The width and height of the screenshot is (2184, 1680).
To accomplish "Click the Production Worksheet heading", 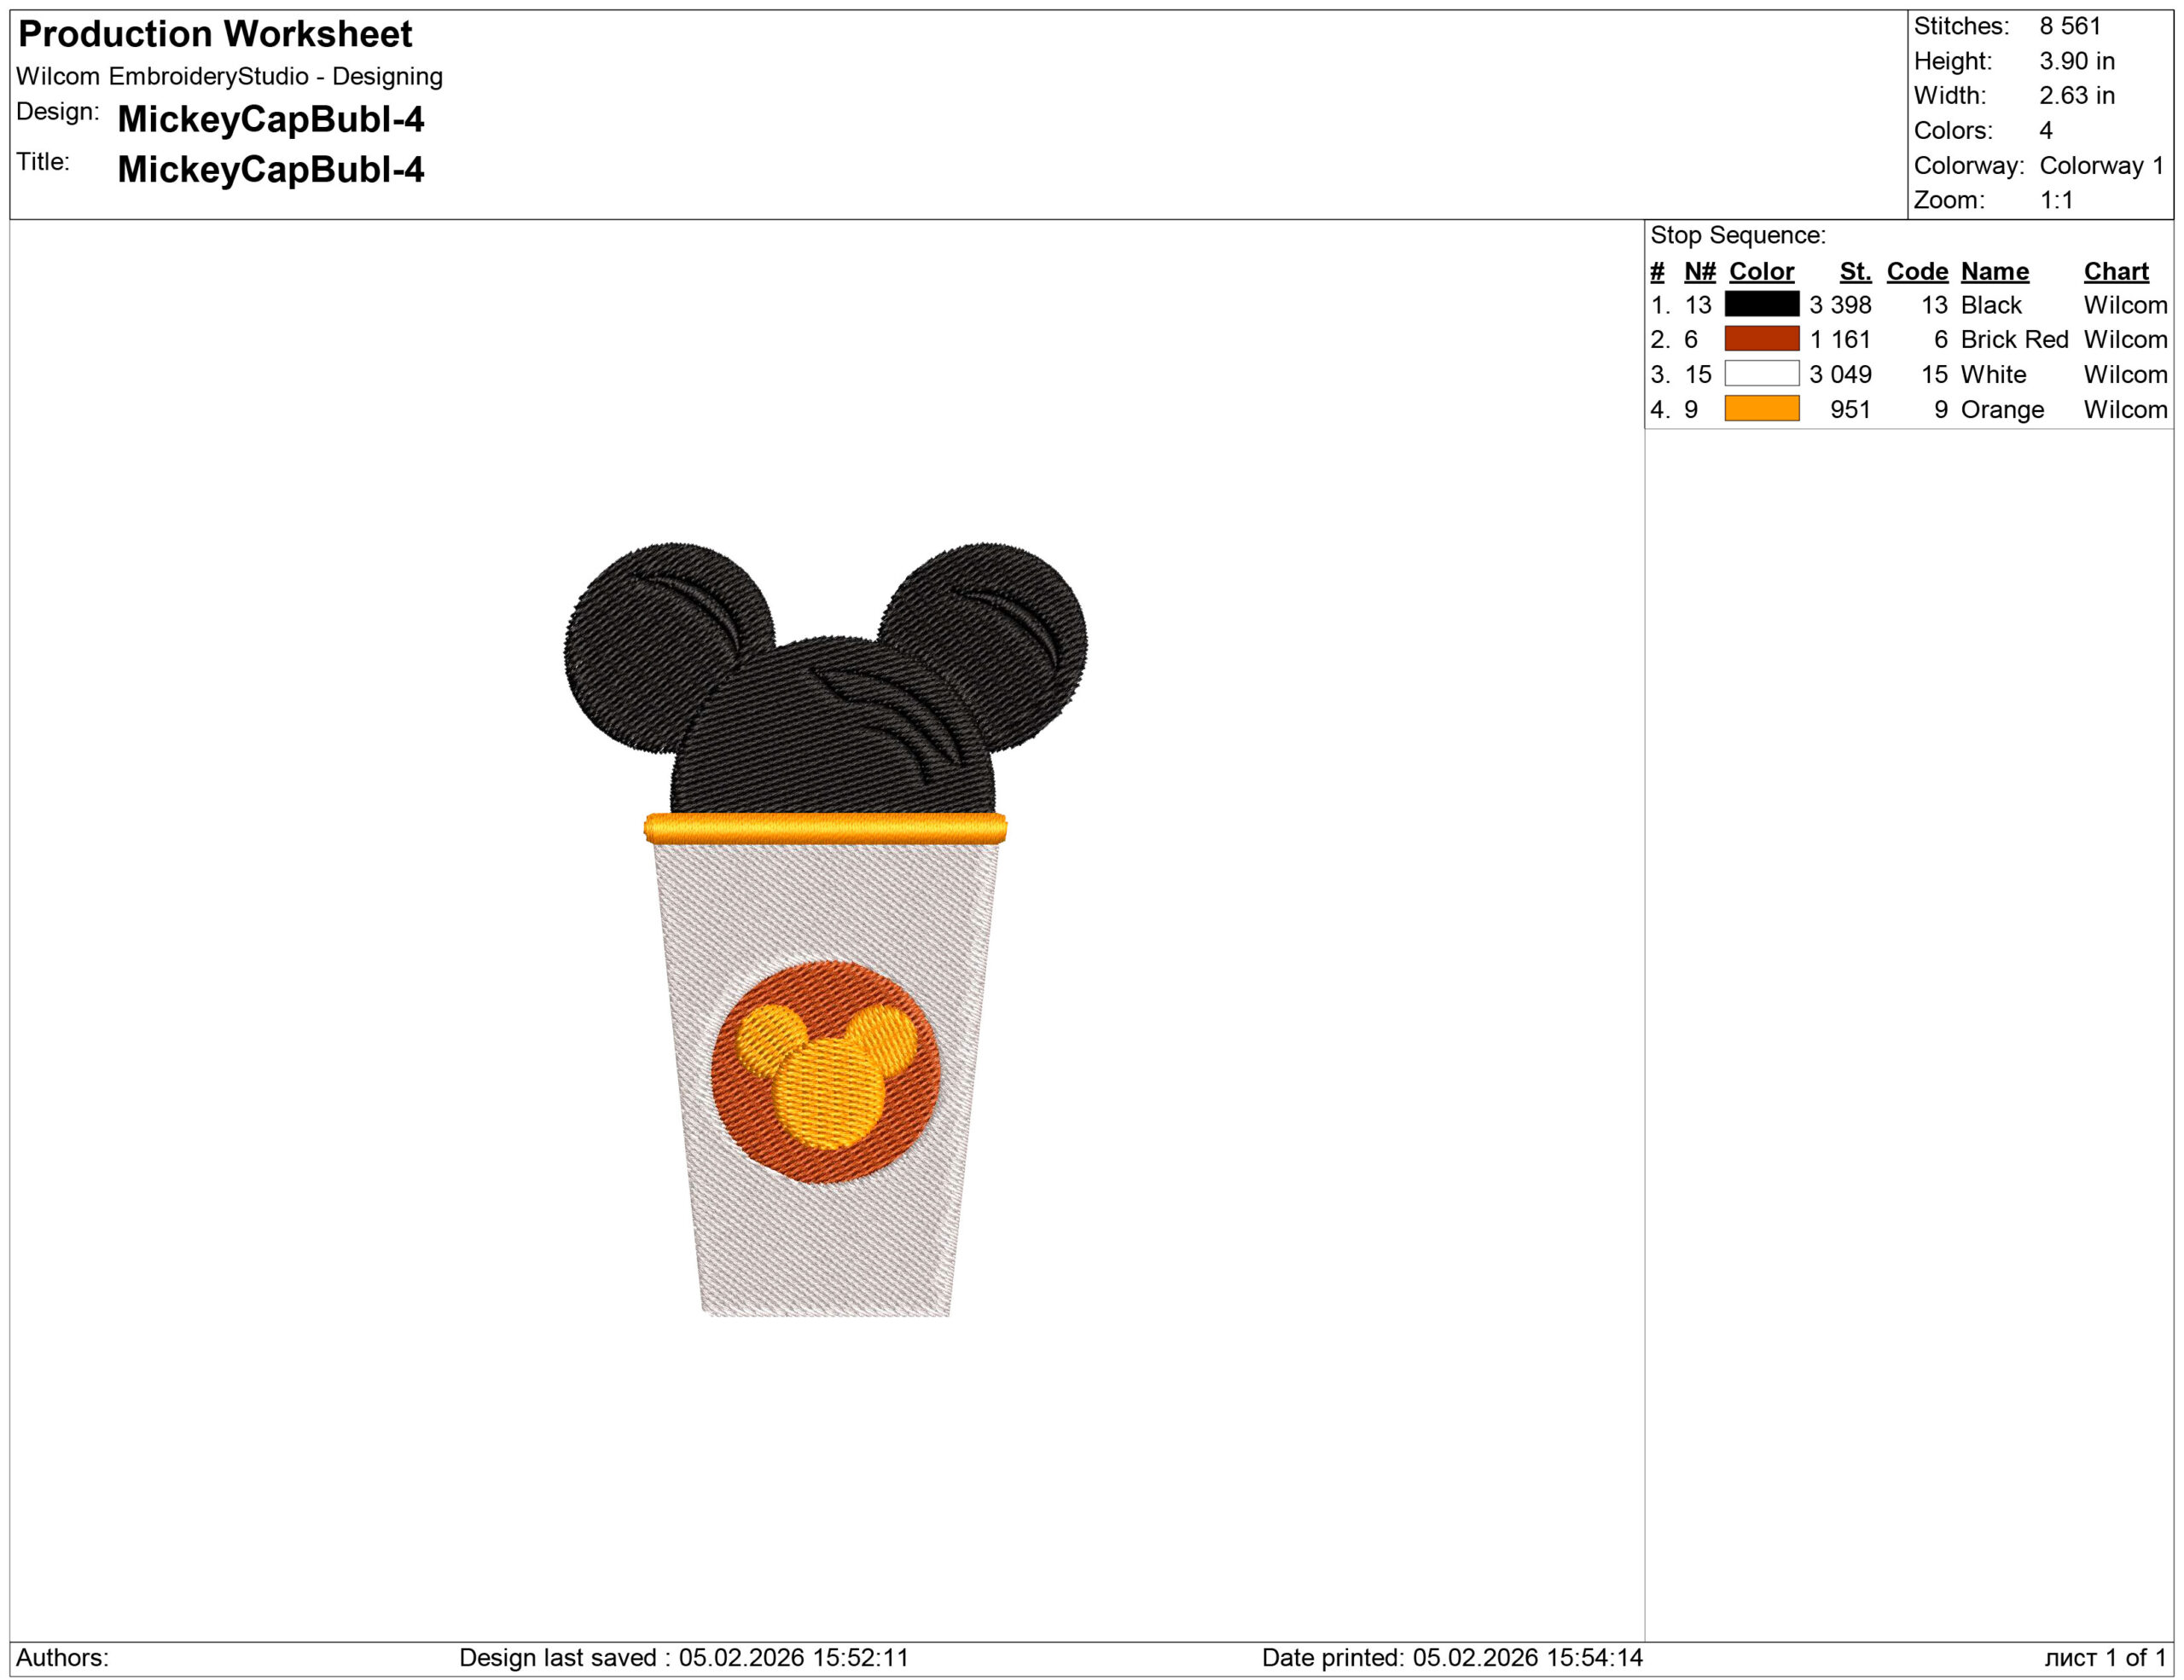I will pos(215,34).
